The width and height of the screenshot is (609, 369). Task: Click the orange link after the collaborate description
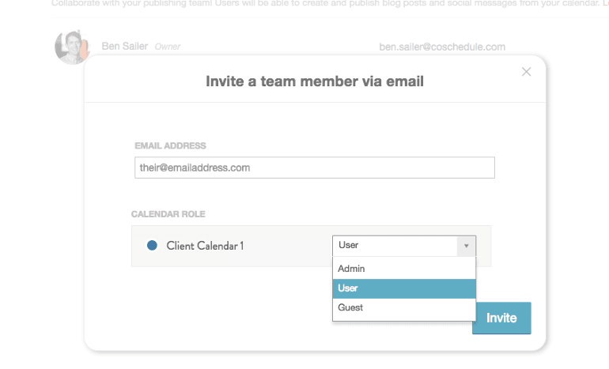606,3
